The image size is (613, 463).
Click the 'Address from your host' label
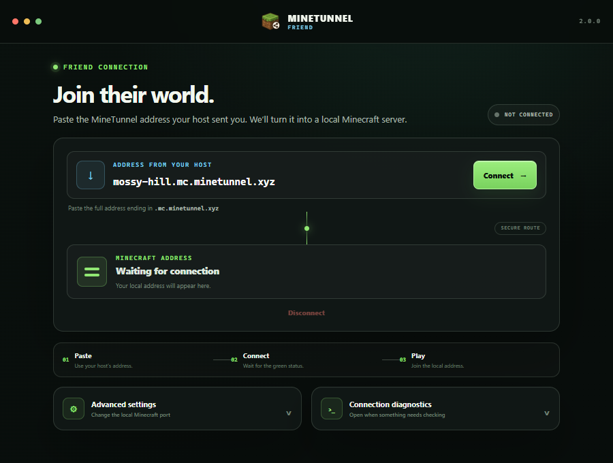point(162,165)
